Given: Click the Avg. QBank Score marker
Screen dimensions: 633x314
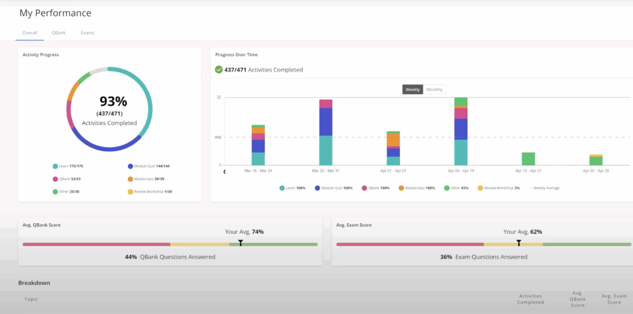Looking at the screenshot, I should pos(240,244).
